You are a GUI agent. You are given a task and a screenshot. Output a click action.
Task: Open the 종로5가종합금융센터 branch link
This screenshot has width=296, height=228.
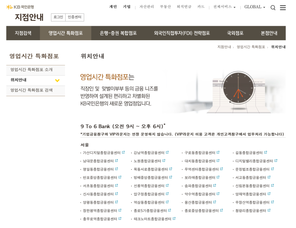point(150,211)
